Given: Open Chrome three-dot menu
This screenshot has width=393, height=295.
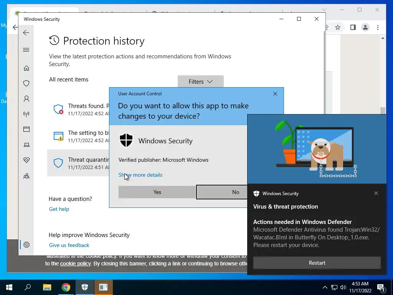Looking at the screenshot, I should point(378,27).
